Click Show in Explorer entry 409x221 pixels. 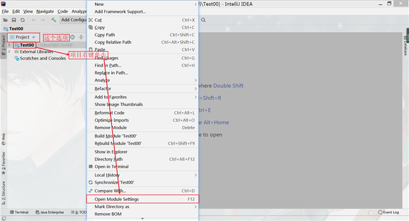(143, 152)
